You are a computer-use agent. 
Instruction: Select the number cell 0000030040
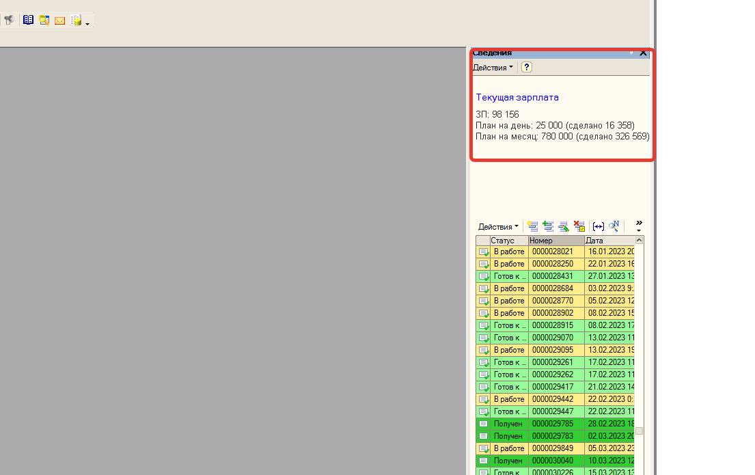click(x=556, y=461)
